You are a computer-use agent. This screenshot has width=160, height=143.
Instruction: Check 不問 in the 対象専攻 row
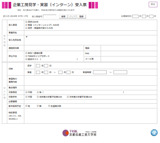[x=26, y=92]
